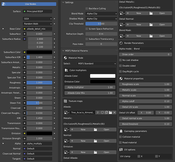The height and width of the screenshot is (162, 175).
Task: Enable Backface Culling checkbox
Action: [x=87, y=9]
